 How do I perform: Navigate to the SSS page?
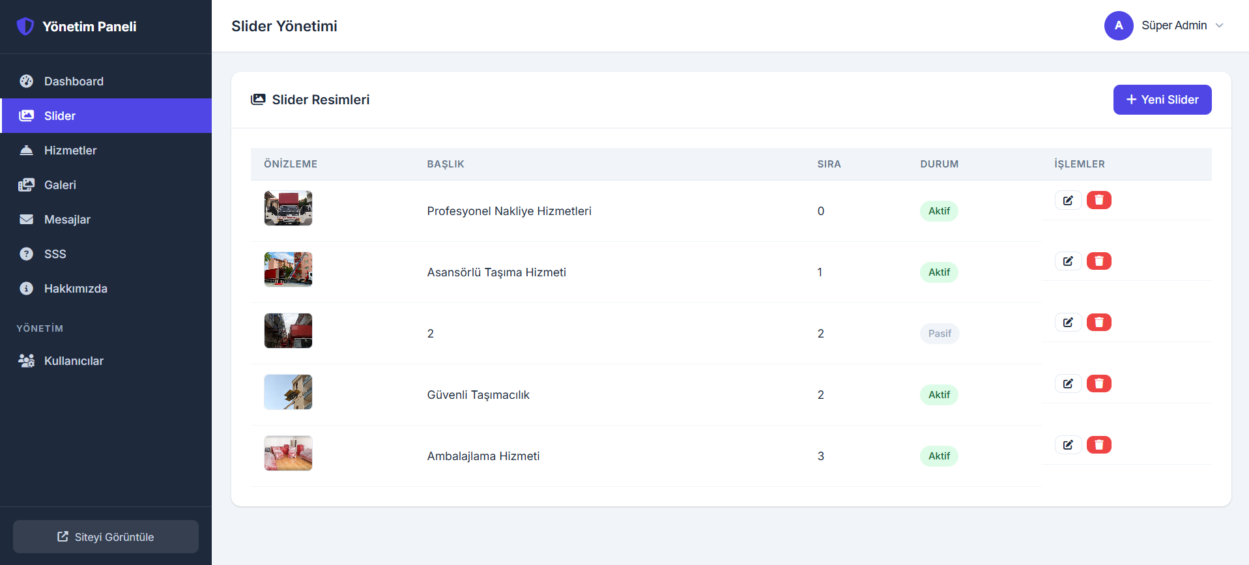point(106,254)
